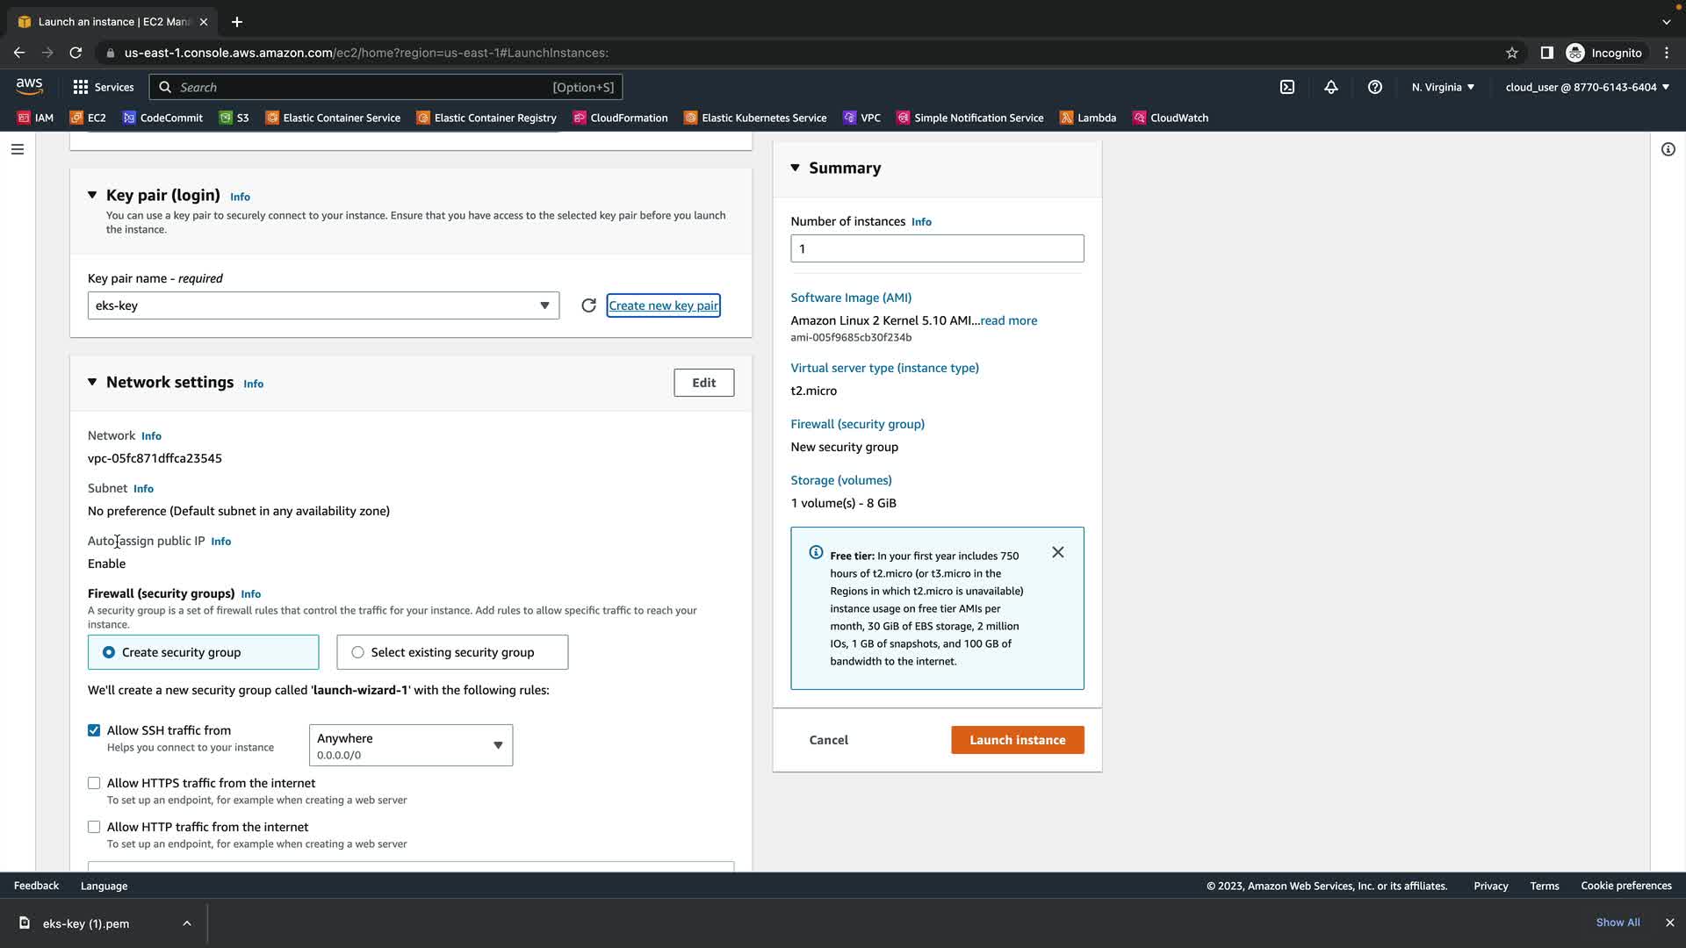The height and width of the screenshot is (948, 1686).
Task: Open AWS CloudShell icon in top bar
Action: pos(1287,87)
